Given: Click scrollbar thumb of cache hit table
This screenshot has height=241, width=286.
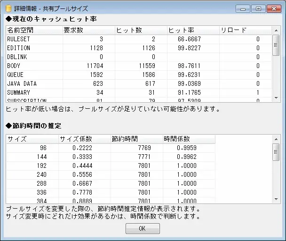Looking at the screenshot, I should (x=276, y=45).
